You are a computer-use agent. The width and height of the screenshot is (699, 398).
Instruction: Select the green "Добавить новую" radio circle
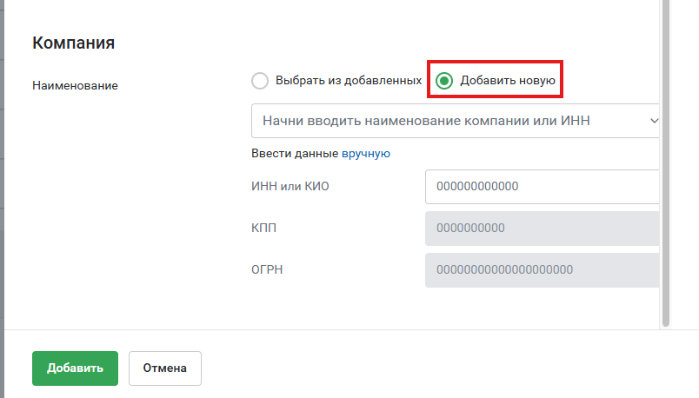click(444, 81)
